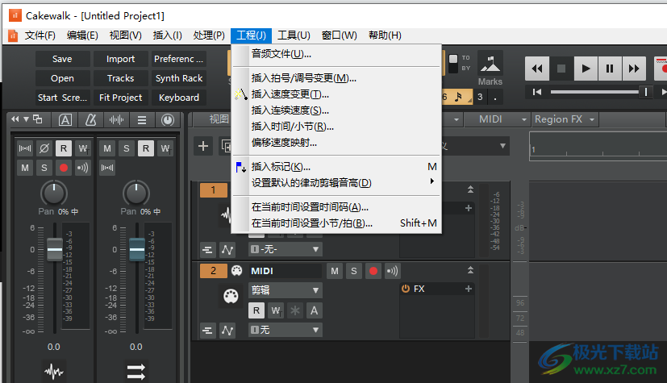The height and width of the screenshot is (383, 667).
Task: Toggle input echo on MIDI track 2
Action: (x=392, y=271)
